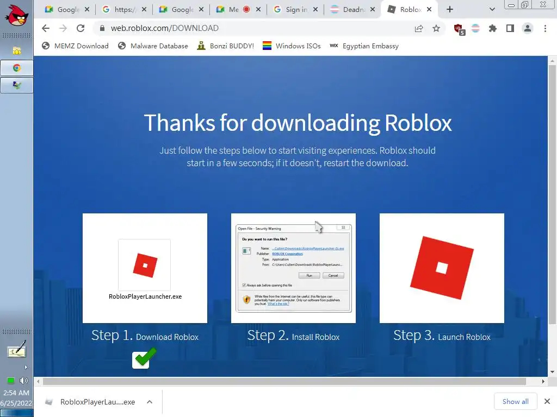The image size is (557, 417).
Task: Open downloaded RobloxPlayerLau....exe file
Action: pos(91,402)
